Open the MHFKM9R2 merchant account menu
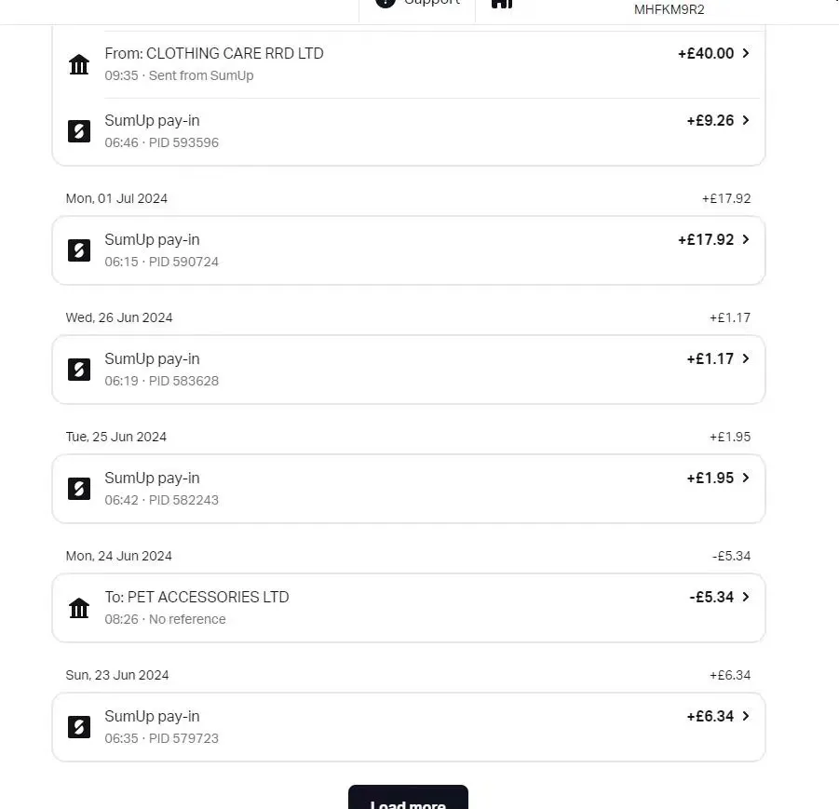 click(669, 9)
